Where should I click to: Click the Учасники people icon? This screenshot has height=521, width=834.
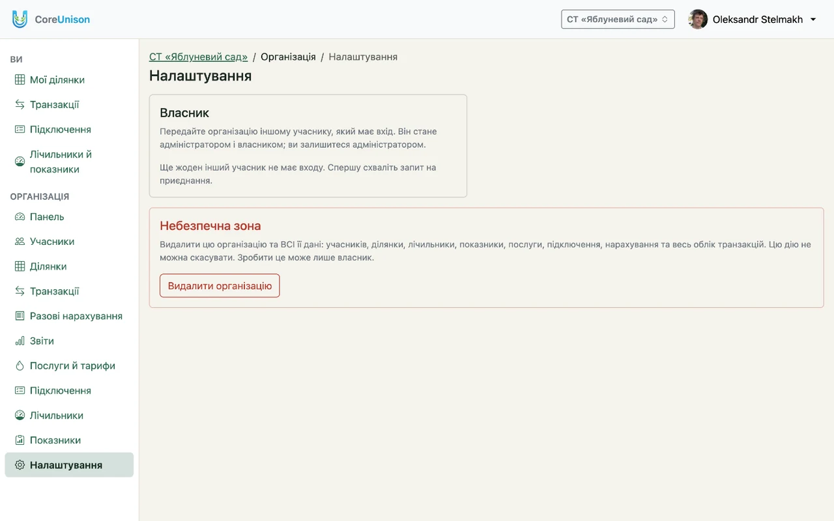(x=20, y=242)
